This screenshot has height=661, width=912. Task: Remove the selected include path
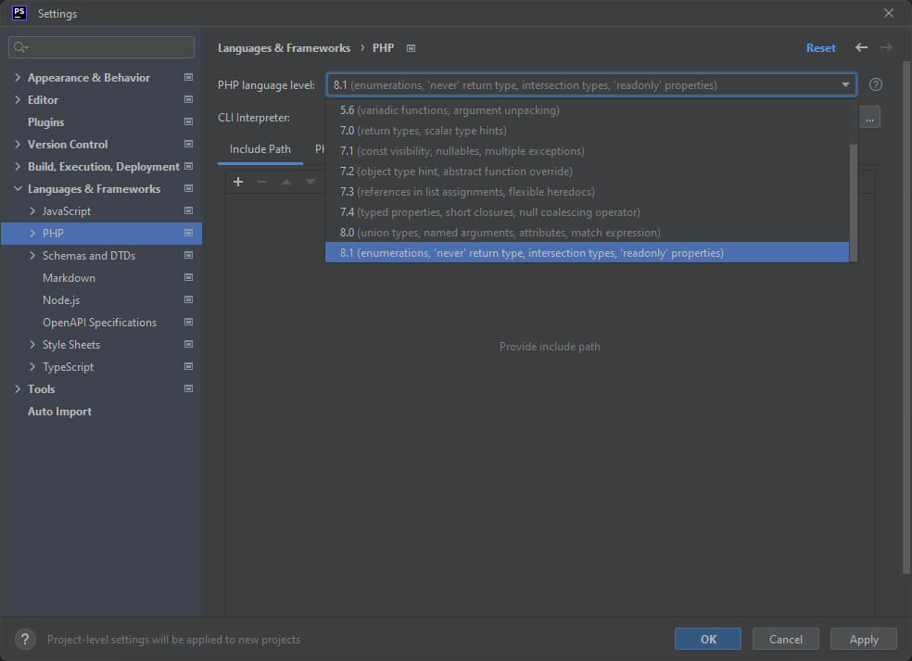tap(261, 182)
